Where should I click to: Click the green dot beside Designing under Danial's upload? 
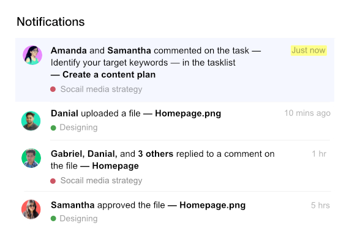tap(53, 128)
